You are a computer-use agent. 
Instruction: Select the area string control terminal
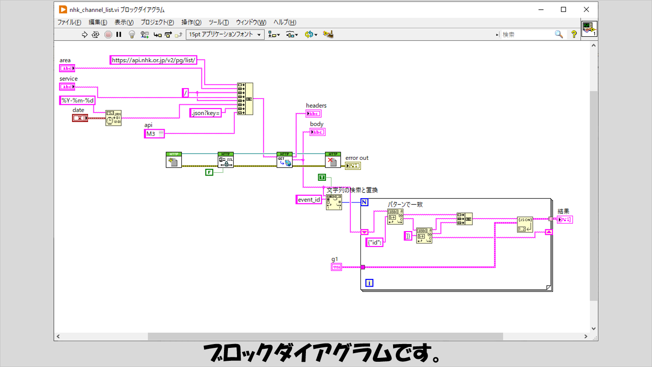point(67,68)
